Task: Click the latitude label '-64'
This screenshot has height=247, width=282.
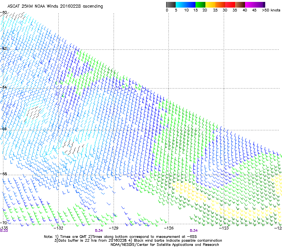Action: point(3,87)
